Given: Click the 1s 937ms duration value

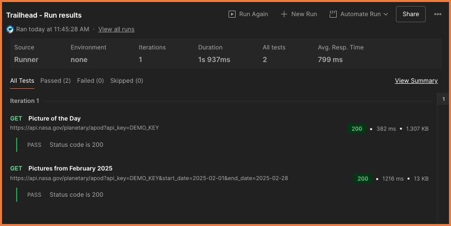Looking at the screenshot, I should [x=214, y=60].
